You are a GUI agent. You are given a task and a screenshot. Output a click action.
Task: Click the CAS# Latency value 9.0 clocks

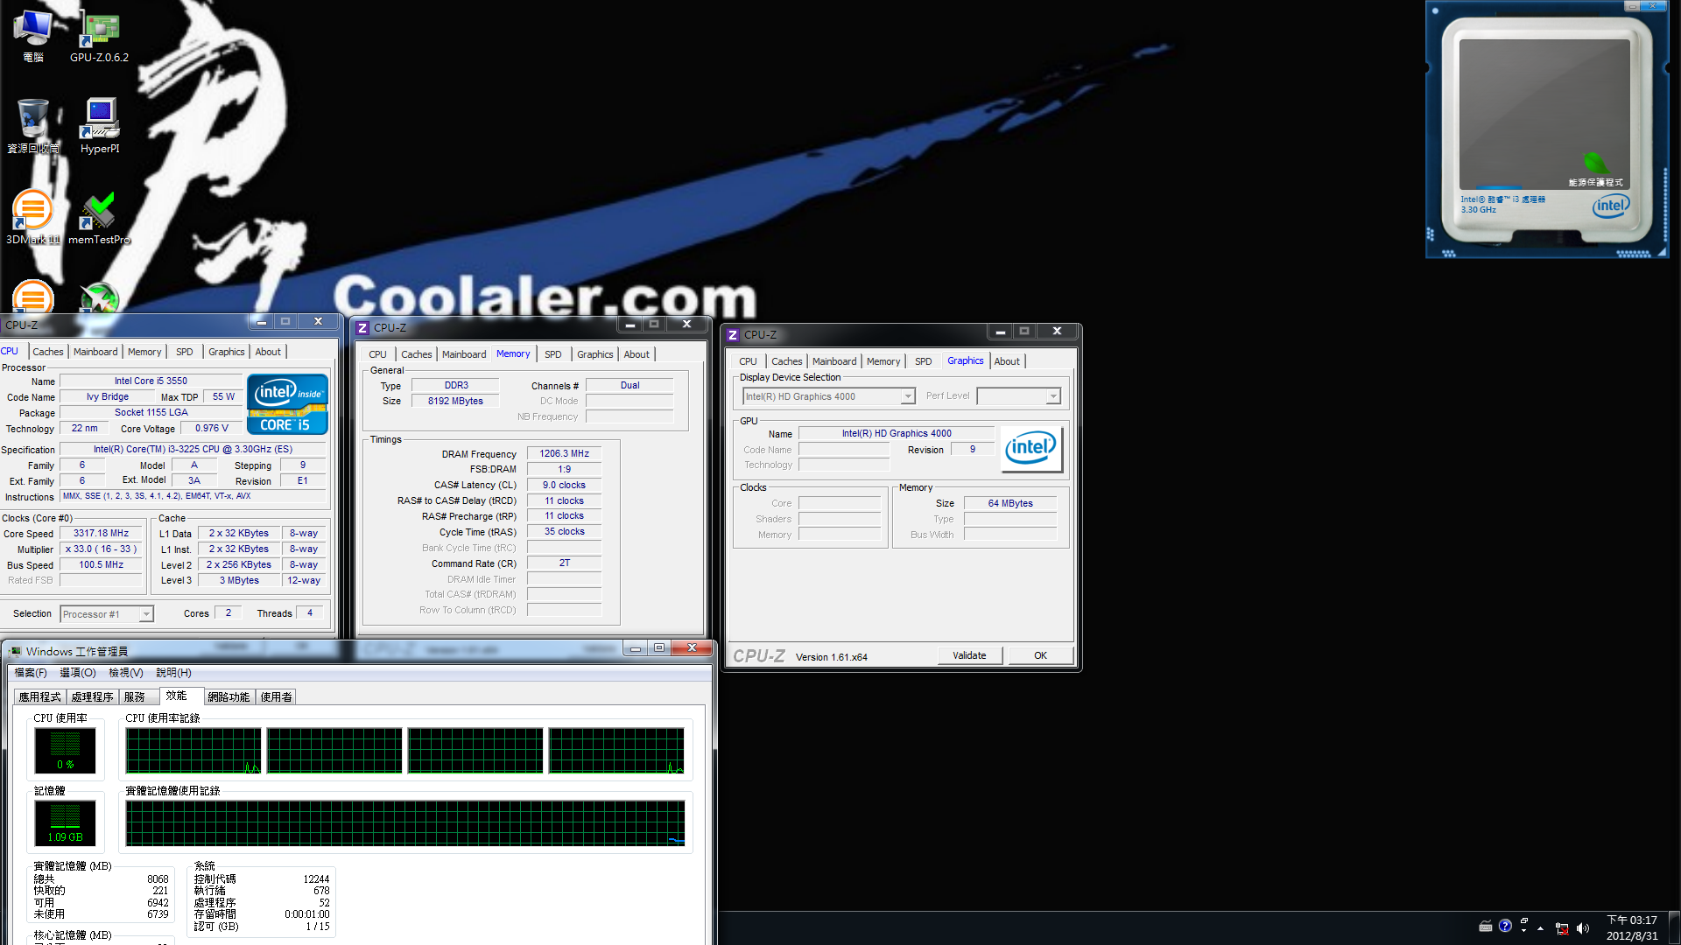point(564,485)
